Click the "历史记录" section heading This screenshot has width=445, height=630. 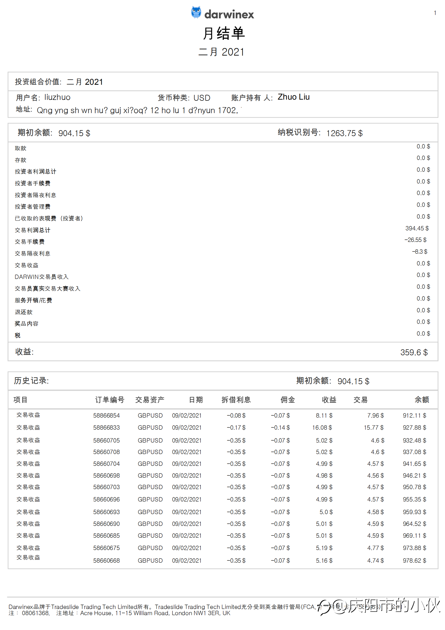coord(31,381)
